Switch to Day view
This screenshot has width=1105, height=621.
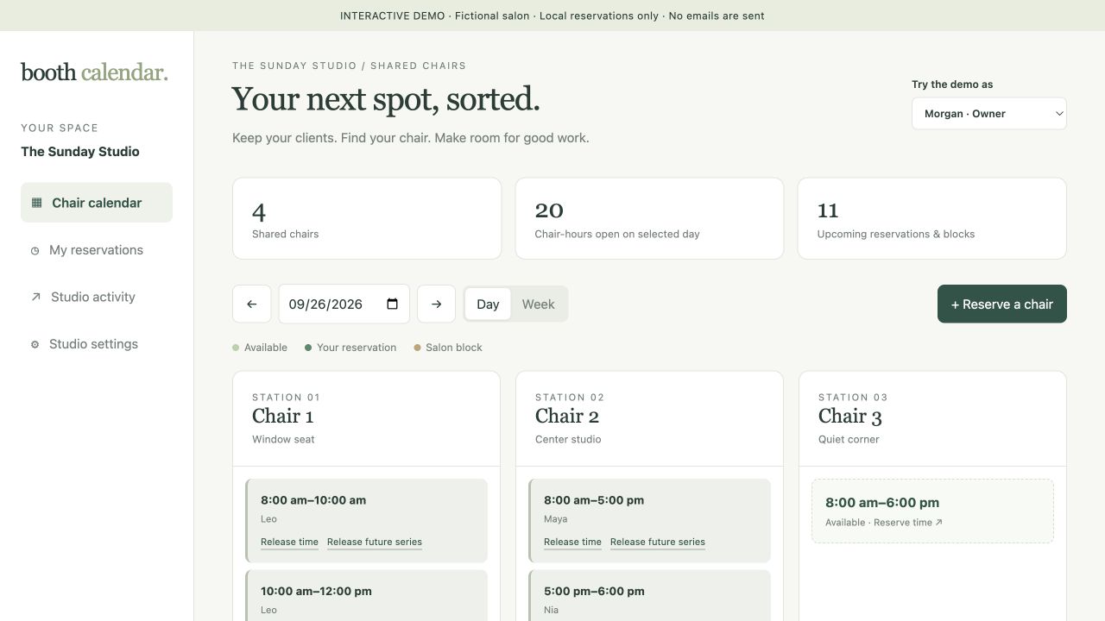point(488,304)
